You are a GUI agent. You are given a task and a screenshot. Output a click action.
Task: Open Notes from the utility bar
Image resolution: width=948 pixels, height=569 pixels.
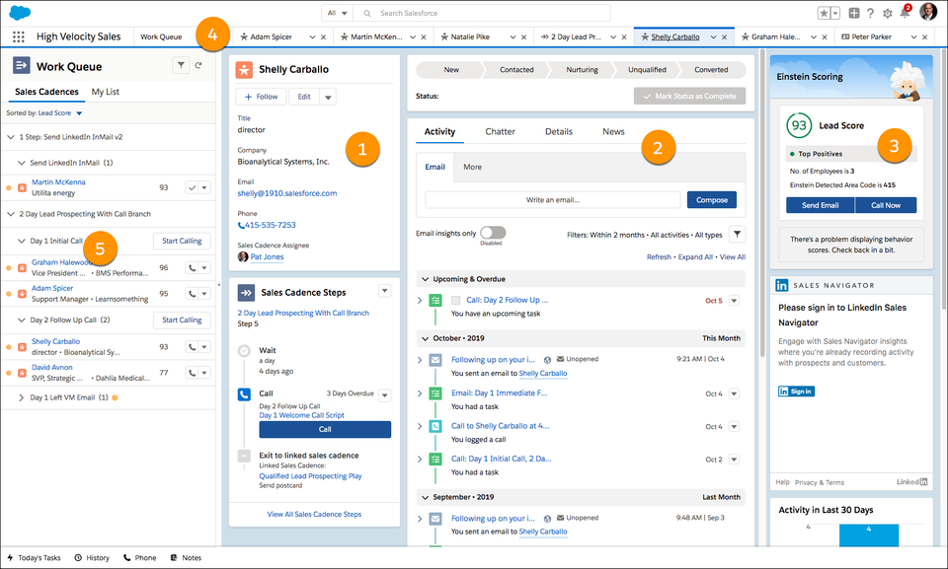coord(186,557)
